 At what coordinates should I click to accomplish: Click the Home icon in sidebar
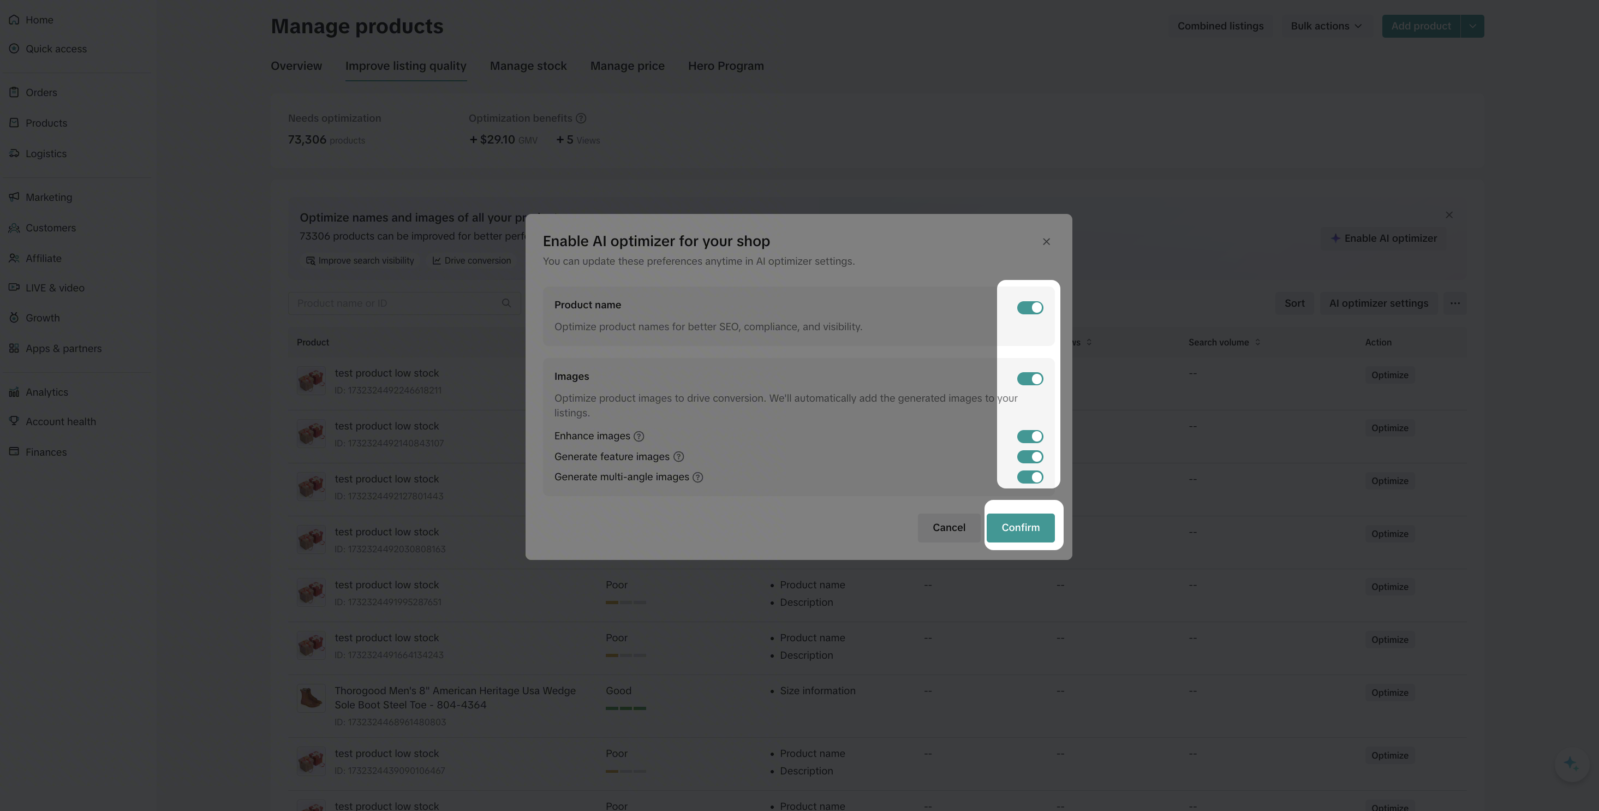(x=14, y=20)
